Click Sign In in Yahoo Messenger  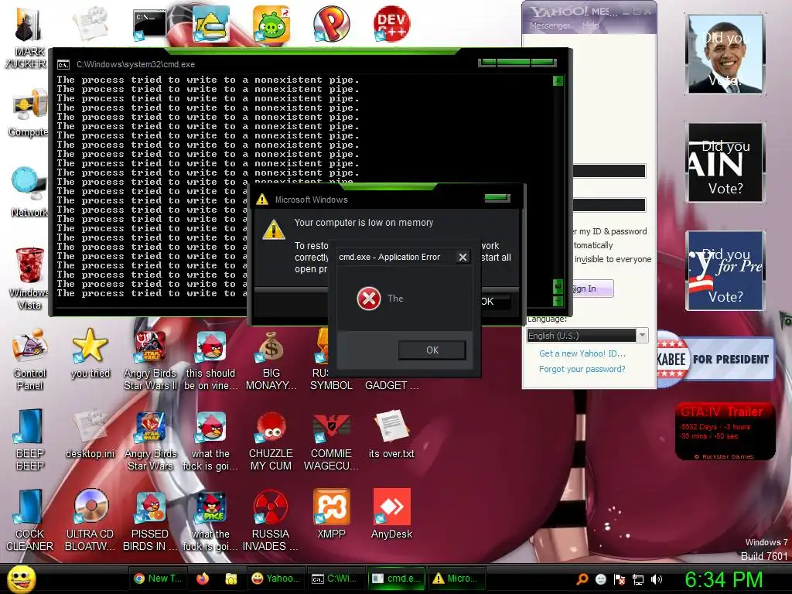592,288
